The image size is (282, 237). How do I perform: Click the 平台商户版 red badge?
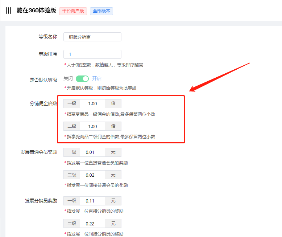coord(73,11)
